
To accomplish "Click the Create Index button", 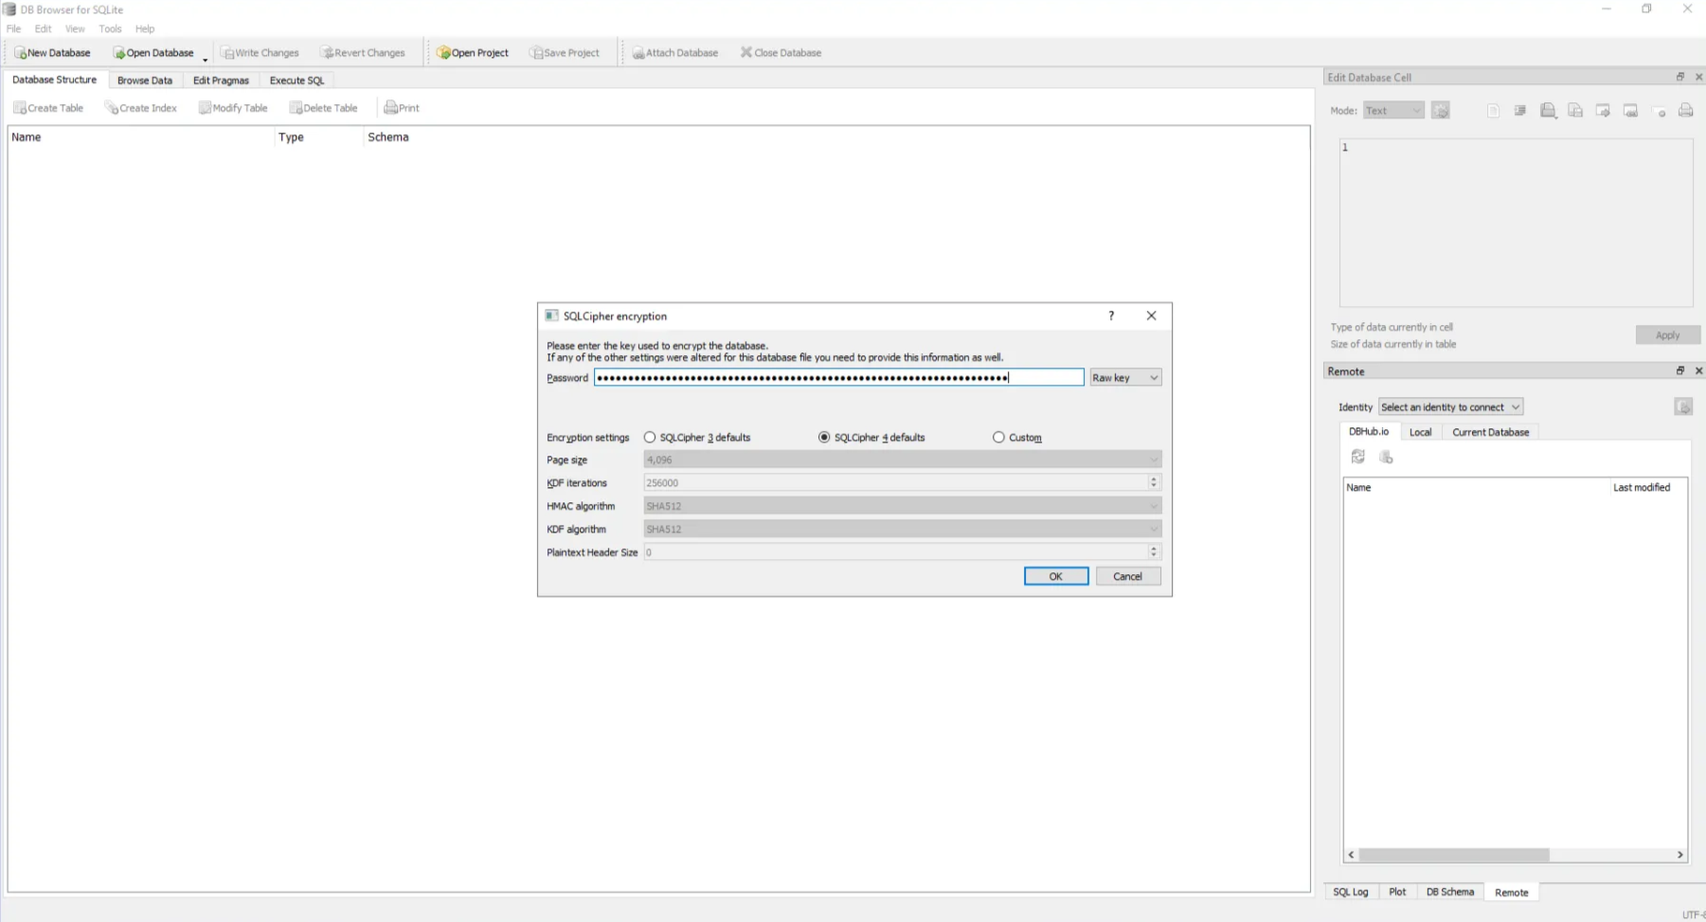I will click(x=141, y=108).
